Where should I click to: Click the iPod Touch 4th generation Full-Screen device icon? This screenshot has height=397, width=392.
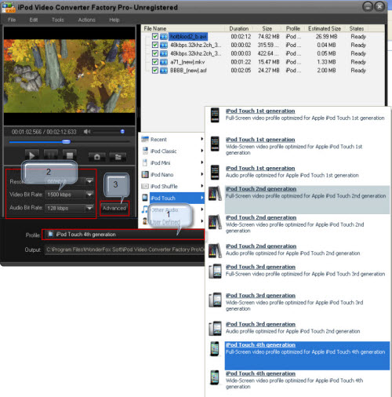(215, 349)
